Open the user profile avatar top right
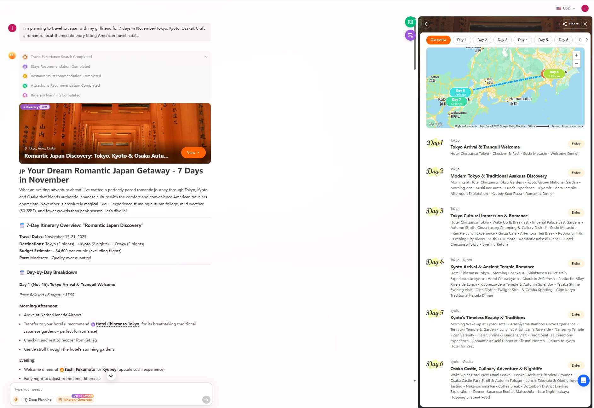 pyautogui.click(x=585, y=8)
